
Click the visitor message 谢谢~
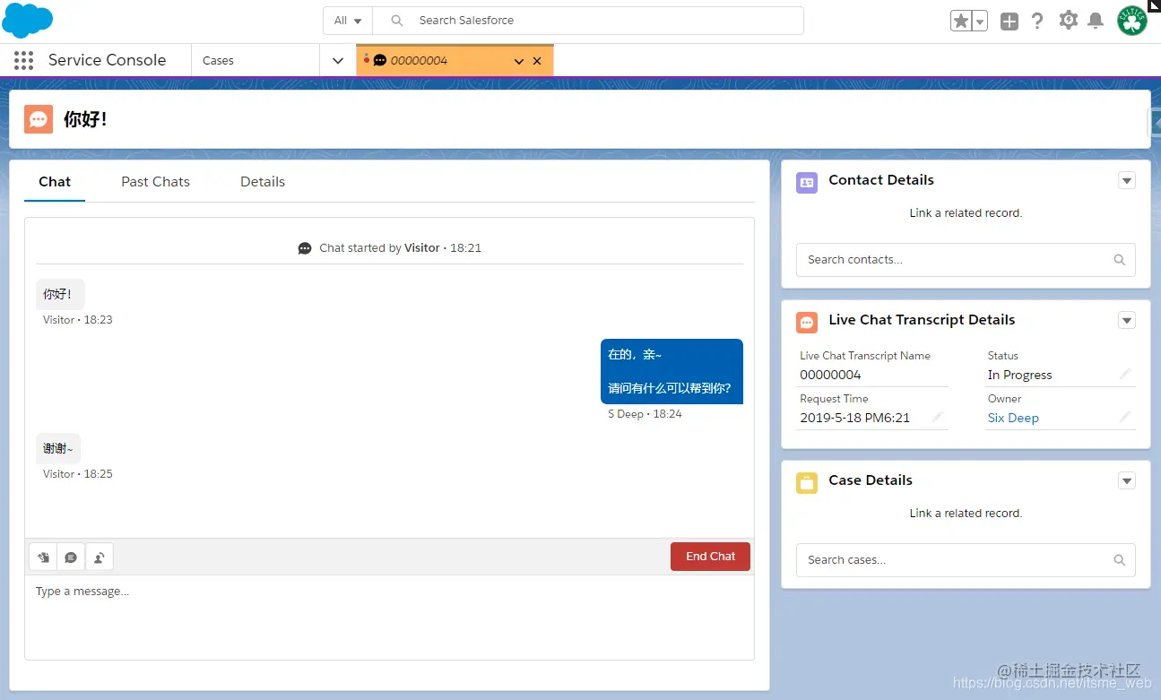pos(59,448)
